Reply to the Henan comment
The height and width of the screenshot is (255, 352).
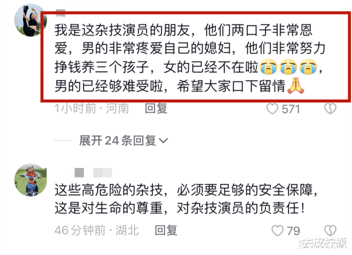(x=156, y=108)
